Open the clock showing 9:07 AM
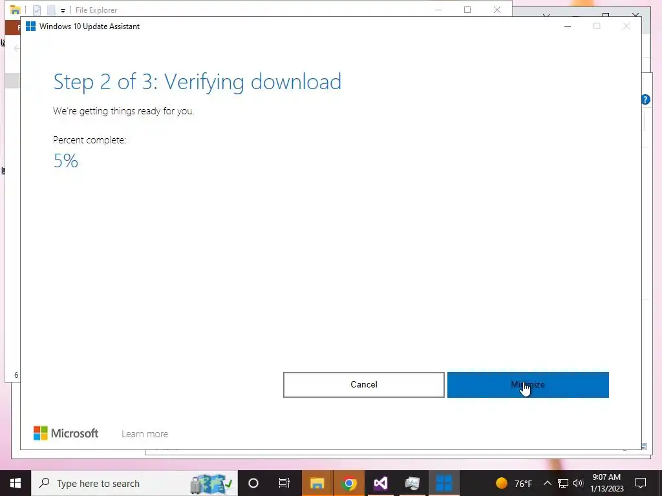The image size is (662, 496). click(606, 483)
